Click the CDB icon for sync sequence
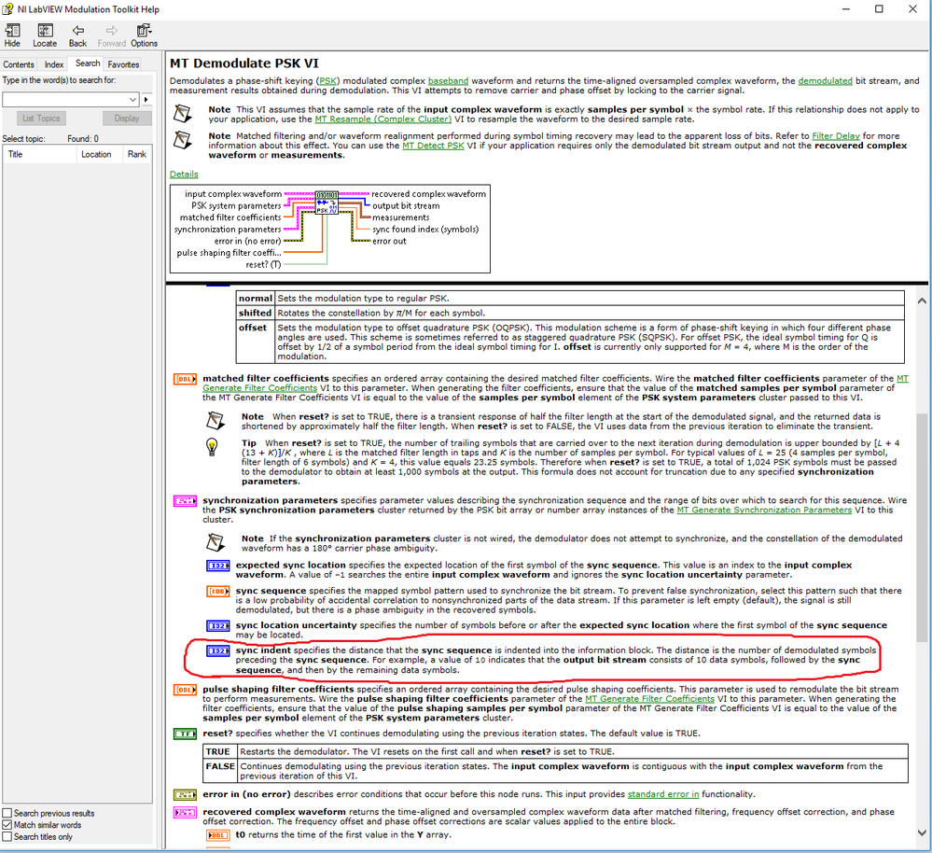The image size is (932, 853). coord(218,592)
